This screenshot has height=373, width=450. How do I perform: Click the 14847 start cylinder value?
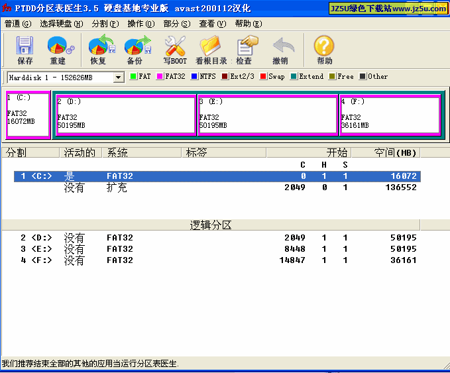[x=292, y=260]
